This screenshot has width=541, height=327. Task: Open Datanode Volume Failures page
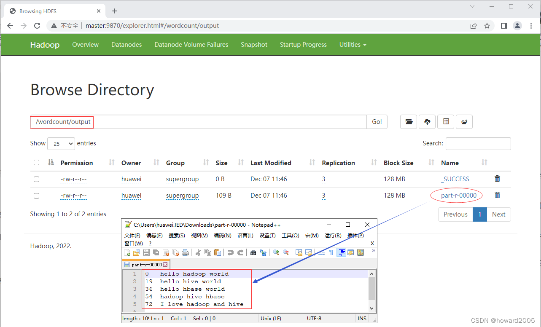click(x=191, y=45)
